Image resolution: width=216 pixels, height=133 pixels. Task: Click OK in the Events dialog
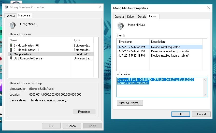[x=181, y=114]
